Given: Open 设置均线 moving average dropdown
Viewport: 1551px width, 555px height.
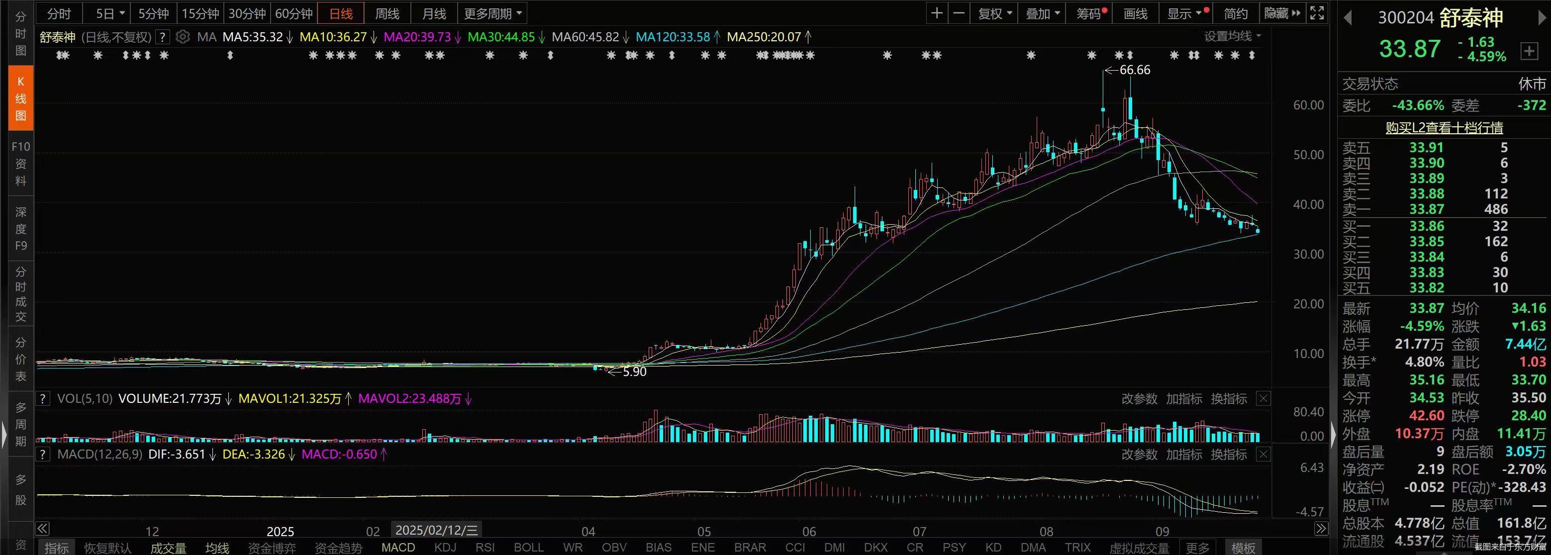Looking at the screenshot, I should [1231, 37].
